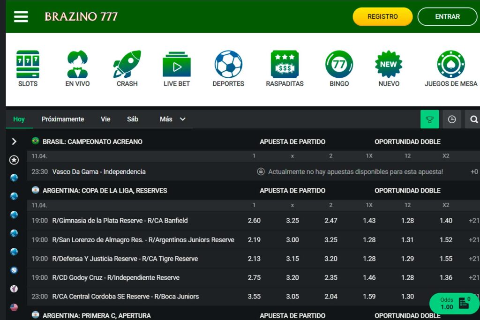Select 1X odds 1.43 in Gimnasia match

tap(369, 221)
